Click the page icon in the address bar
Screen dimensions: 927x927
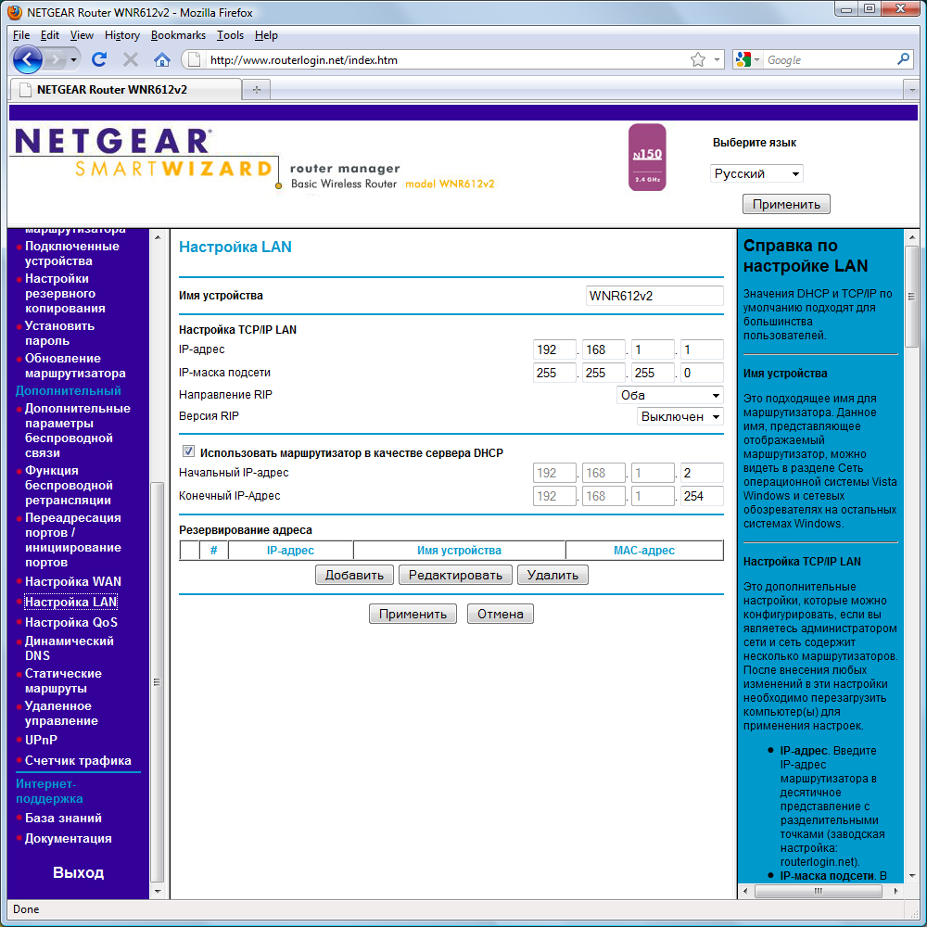193,59
